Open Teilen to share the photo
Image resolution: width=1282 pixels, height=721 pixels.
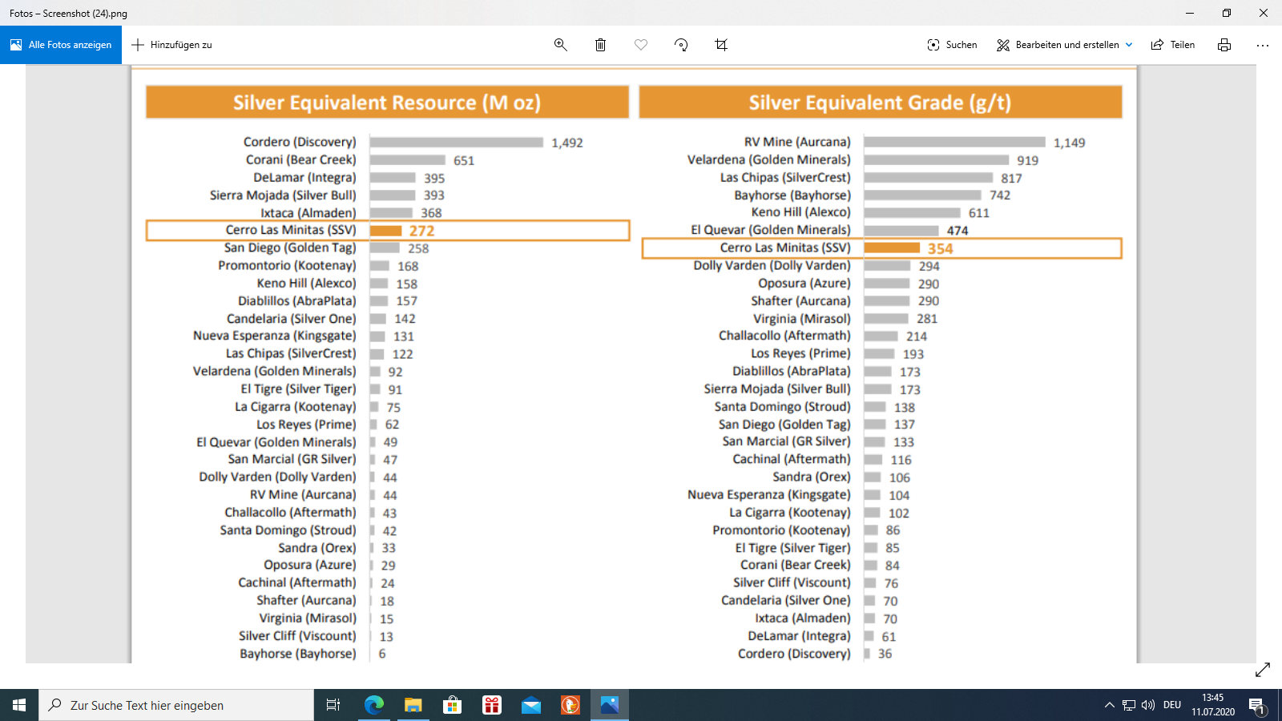[1173, 45]
